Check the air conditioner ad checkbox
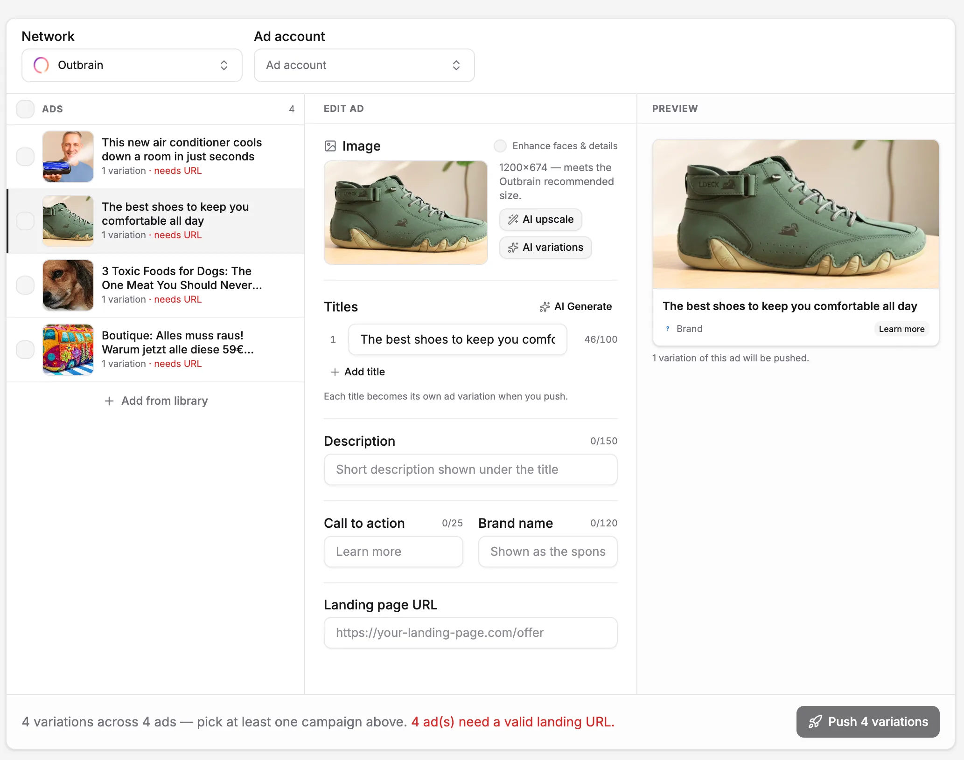 (25, 157)
